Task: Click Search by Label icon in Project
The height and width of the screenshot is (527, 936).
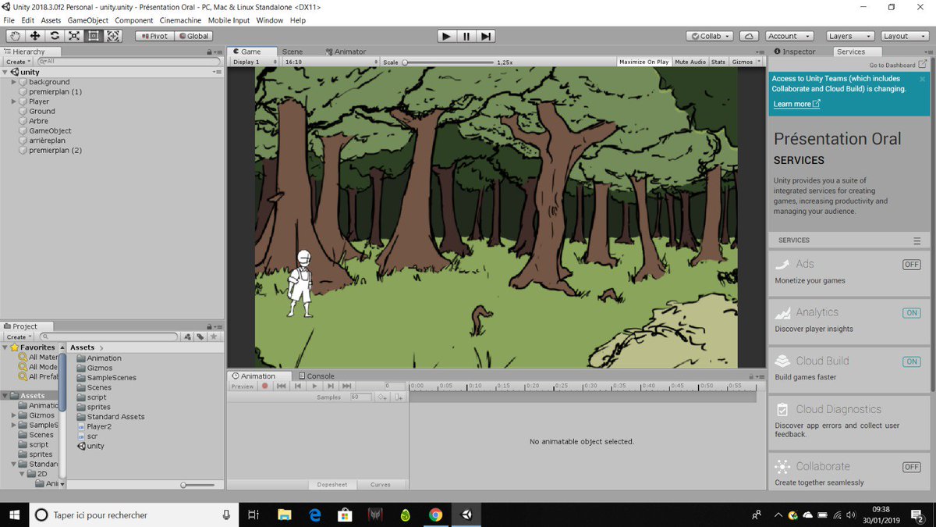Action: pos(200,336)
